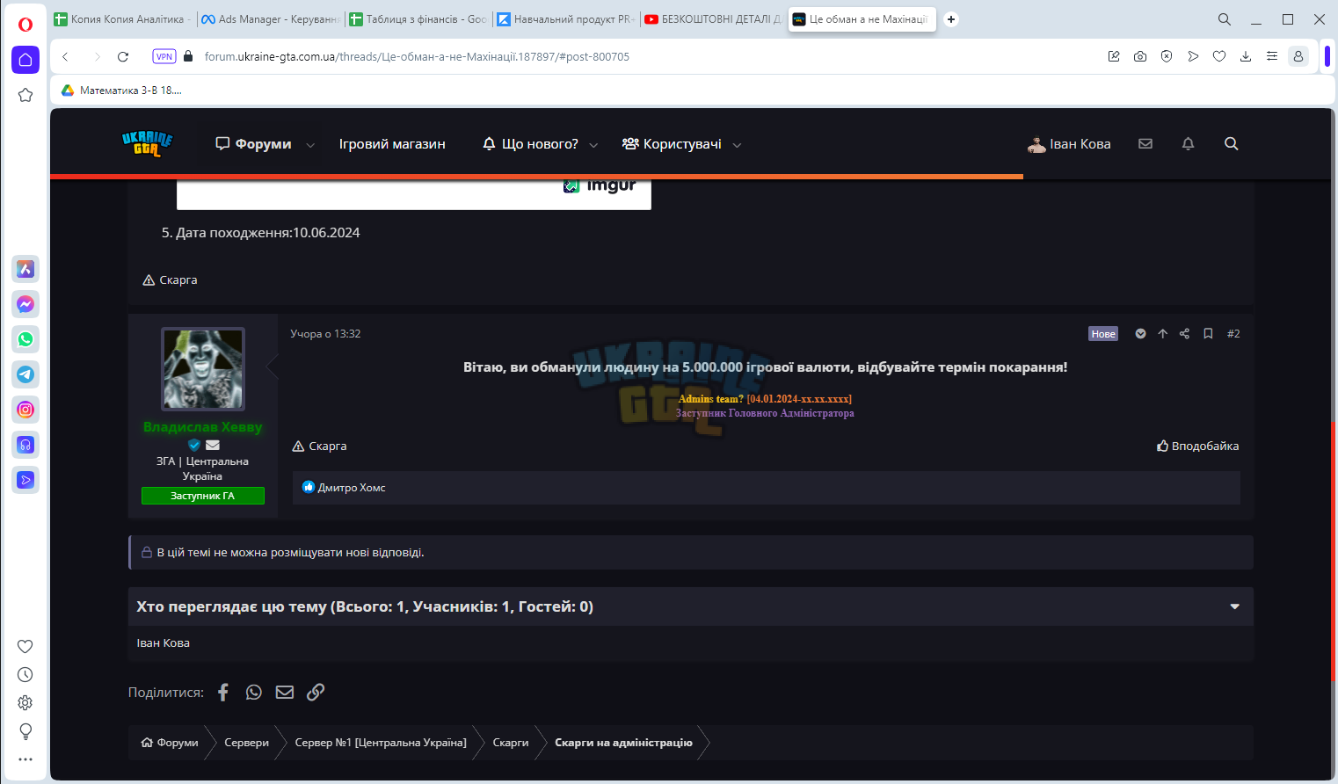Open browser search tabs magnifier
This screenshot has height=784, width=1338.
[1224, 19]
